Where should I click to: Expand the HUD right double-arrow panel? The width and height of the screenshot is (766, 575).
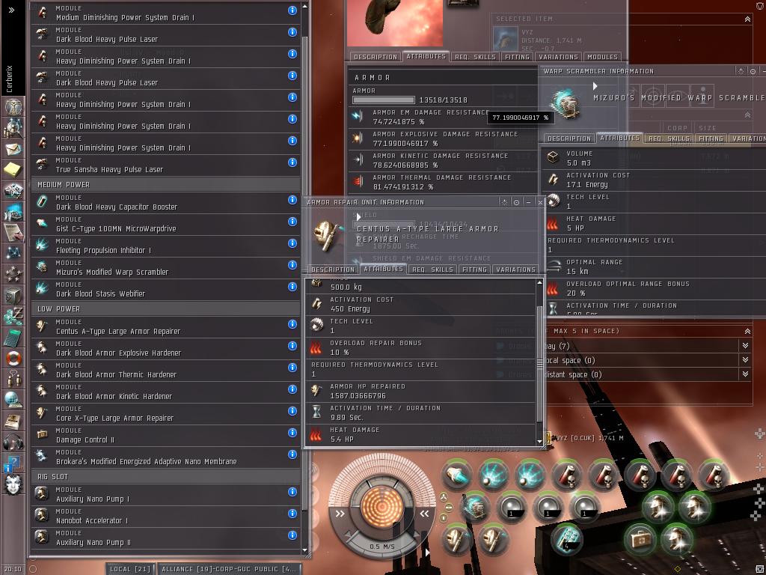[x=424, y=514]
